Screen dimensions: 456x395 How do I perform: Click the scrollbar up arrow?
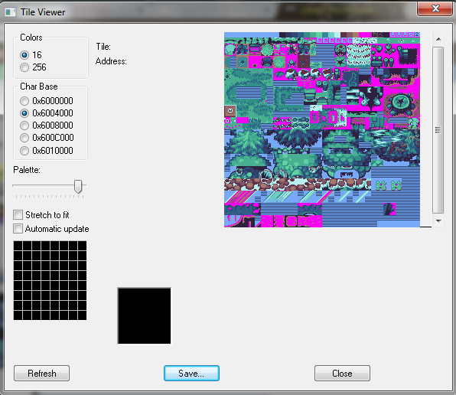click(438, 39)
